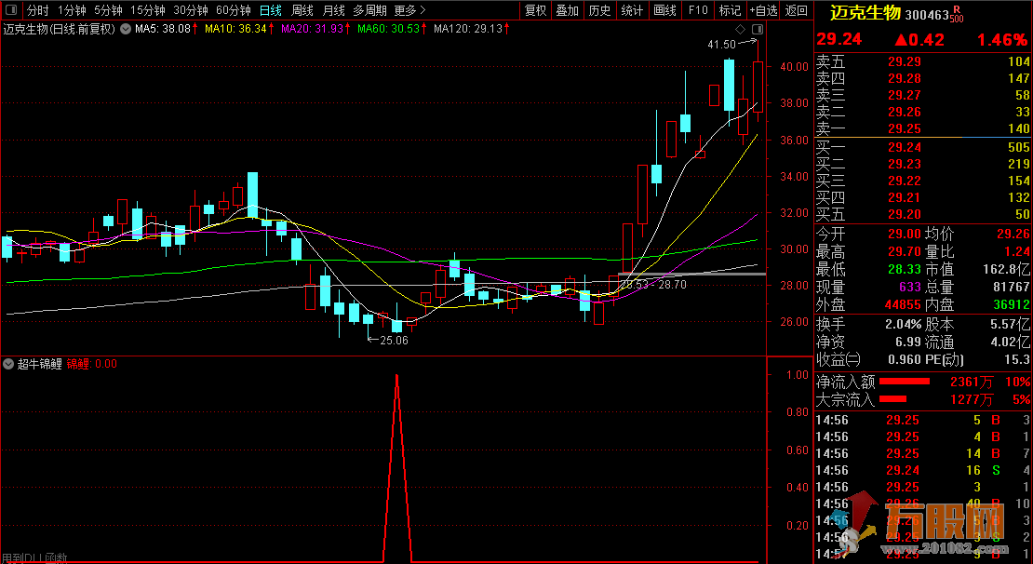Select the 卖五 ask row at 29.29
The width and height of the screenshot is (1033, 564).
(923, 62)
